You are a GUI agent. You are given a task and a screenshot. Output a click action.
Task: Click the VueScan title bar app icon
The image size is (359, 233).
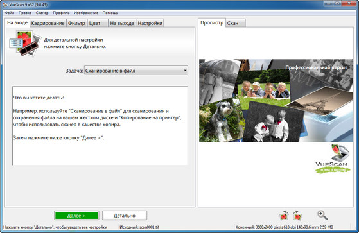(5, 4)
